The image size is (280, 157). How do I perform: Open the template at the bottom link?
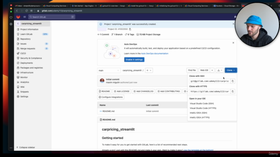(x=198, y=150)
